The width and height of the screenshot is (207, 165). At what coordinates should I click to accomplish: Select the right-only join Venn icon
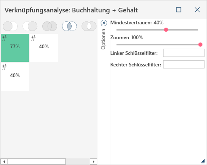[x=30, y=26]
